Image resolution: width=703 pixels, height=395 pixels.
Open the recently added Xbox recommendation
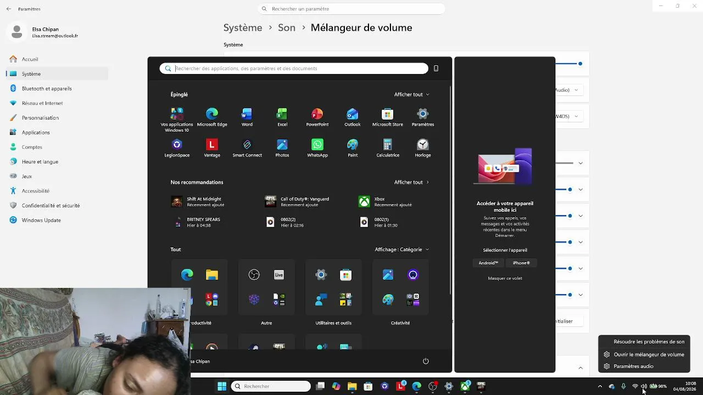pos(385,202)
